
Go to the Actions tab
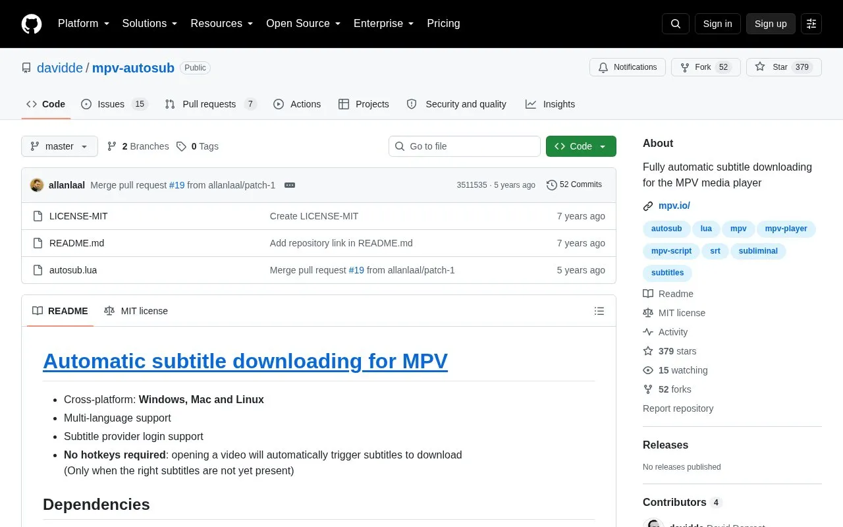[297, 104]
